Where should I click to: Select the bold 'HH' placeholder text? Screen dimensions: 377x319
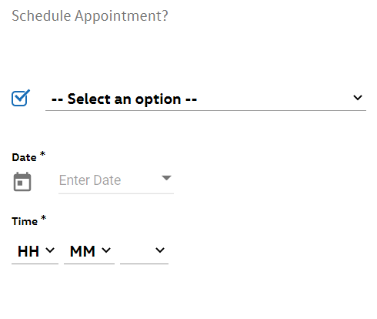coord(28,251)
